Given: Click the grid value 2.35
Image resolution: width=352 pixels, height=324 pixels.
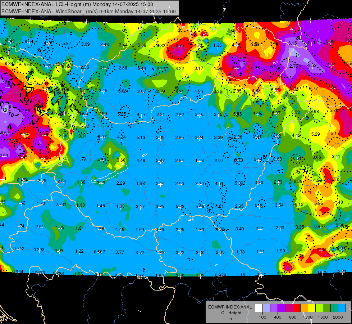Looking at the screenshot, I should tap(160, 138).
